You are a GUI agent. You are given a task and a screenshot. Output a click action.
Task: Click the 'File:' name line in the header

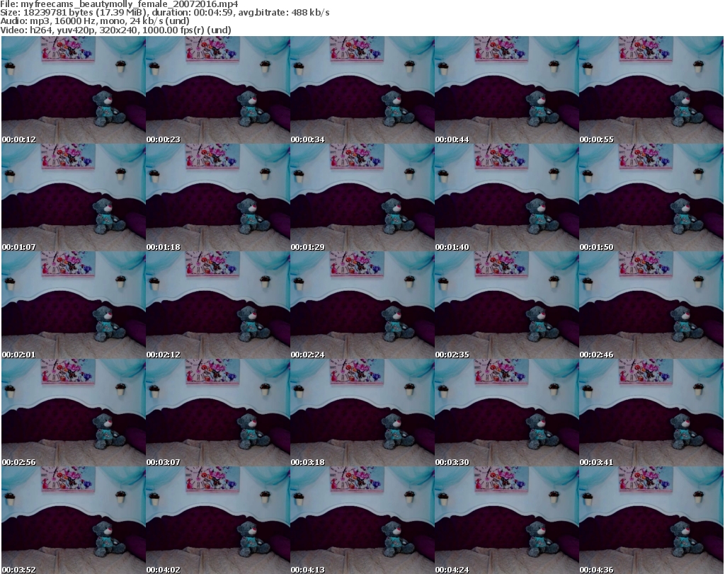(119, 4)
